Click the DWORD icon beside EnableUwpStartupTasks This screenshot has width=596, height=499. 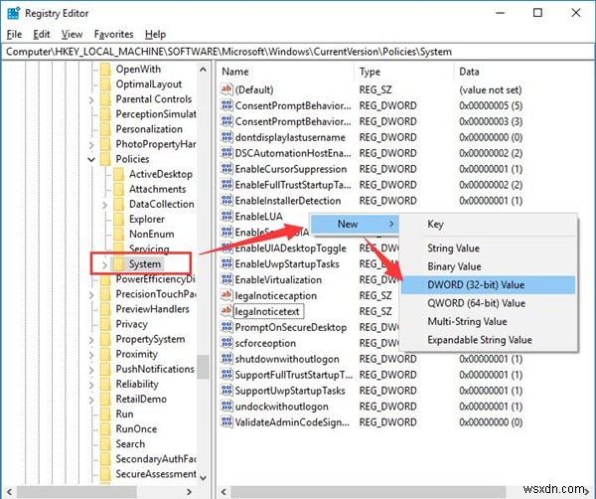226,263
